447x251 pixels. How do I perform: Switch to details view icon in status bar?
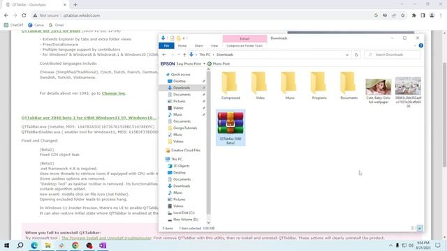point(413,228)
